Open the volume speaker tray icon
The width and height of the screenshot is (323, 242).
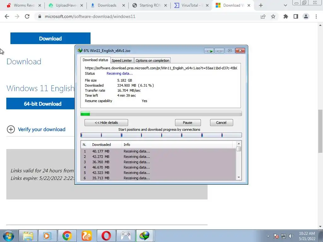[x=291, y=236]
